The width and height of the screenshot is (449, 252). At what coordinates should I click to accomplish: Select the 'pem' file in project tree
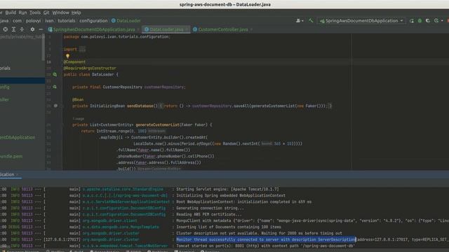coord(11,156)
